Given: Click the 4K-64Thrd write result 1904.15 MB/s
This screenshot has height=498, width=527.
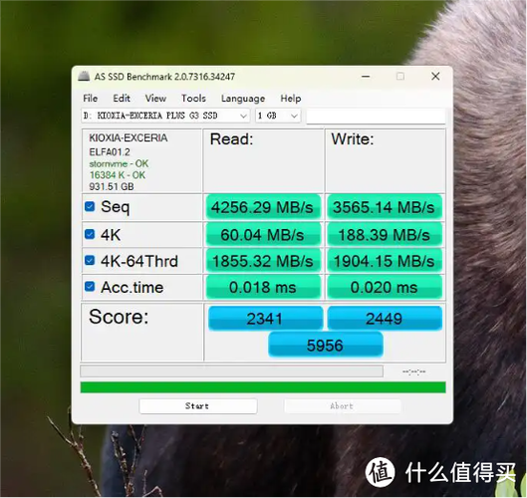Looking at the screenshot, I should [x=385, y=261].
